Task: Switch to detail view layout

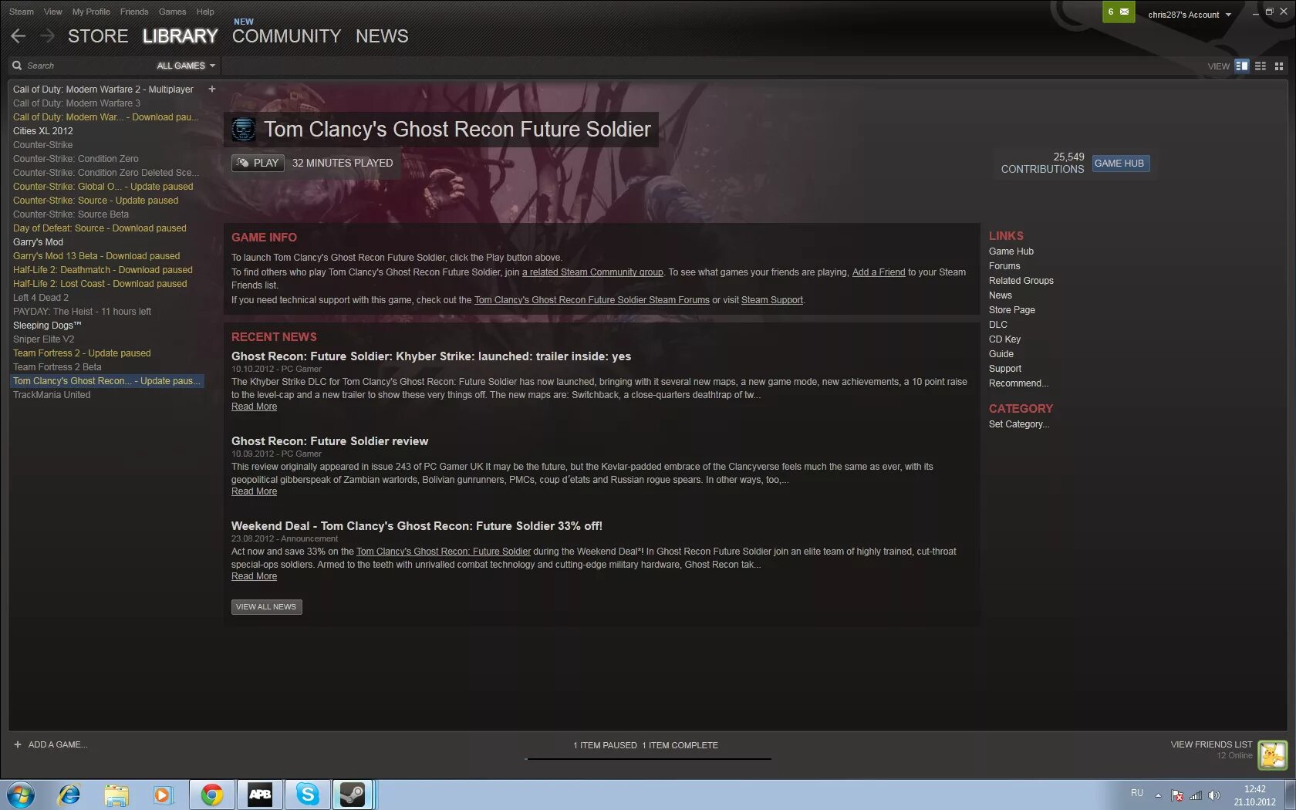Action: [1241, 66]
